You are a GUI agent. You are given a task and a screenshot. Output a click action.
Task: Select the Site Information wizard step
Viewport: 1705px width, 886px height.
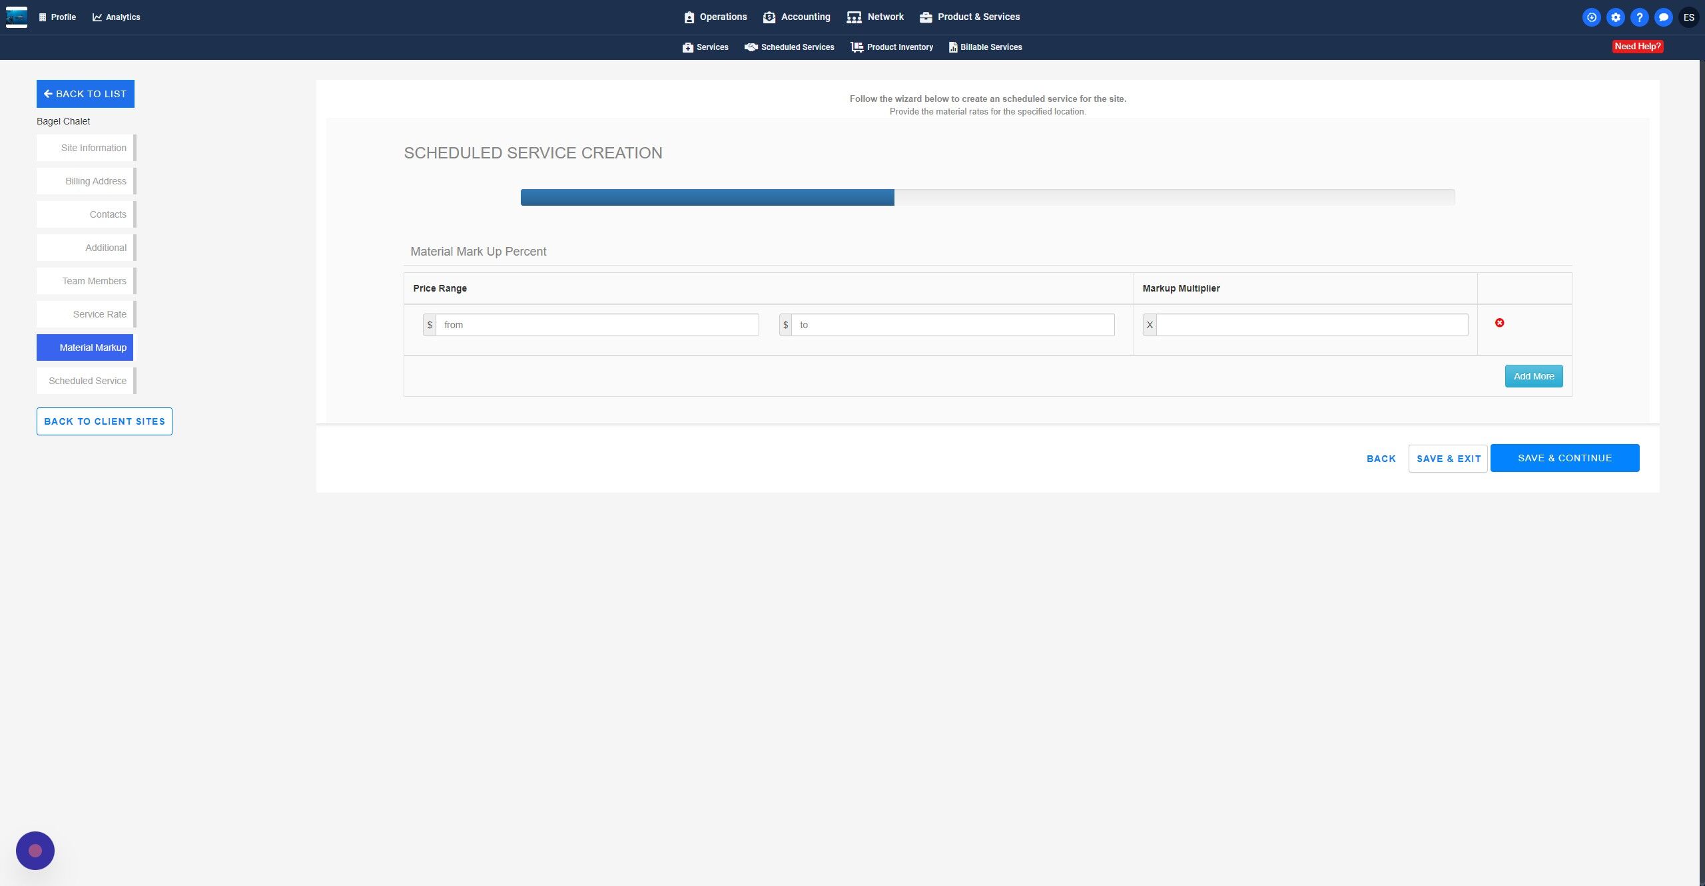[85, 148]
